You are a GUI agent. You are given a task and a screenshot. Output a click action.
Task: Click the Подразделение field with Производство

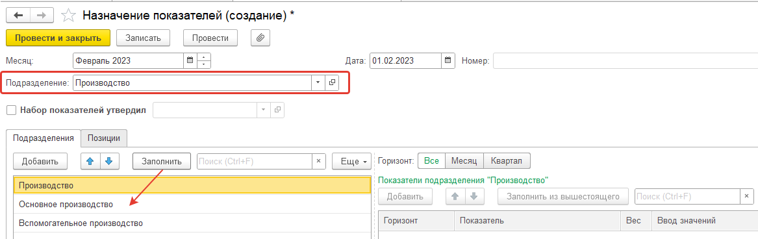[x=192, y=82]
